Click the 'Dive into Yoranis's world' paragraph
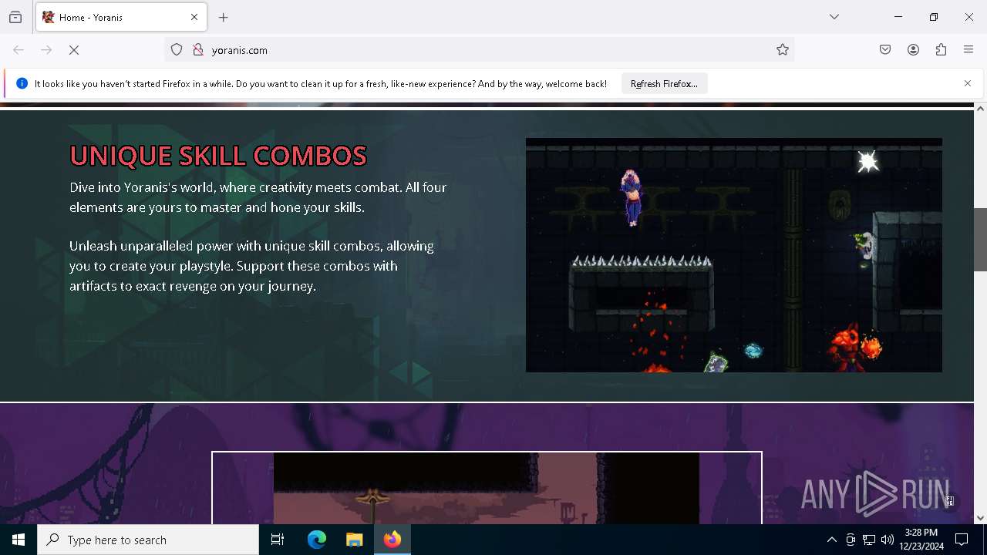Viewport: 987px width, 555px height. click(x=258, y=197)
